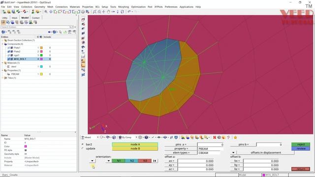The image size is (315, 177).
Task: Click the Beam Section Collectors folder icon
Action: pyautogui.click(x=5, y=40)
